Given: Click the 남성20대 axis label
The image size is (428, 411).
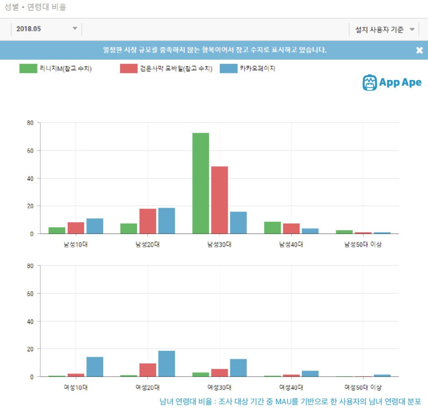Looking at the screenshot, I should 148,244.
